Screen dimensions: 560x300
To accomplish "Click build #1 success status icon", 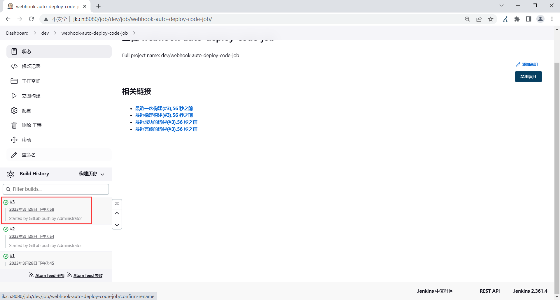I will pos(6,256).
